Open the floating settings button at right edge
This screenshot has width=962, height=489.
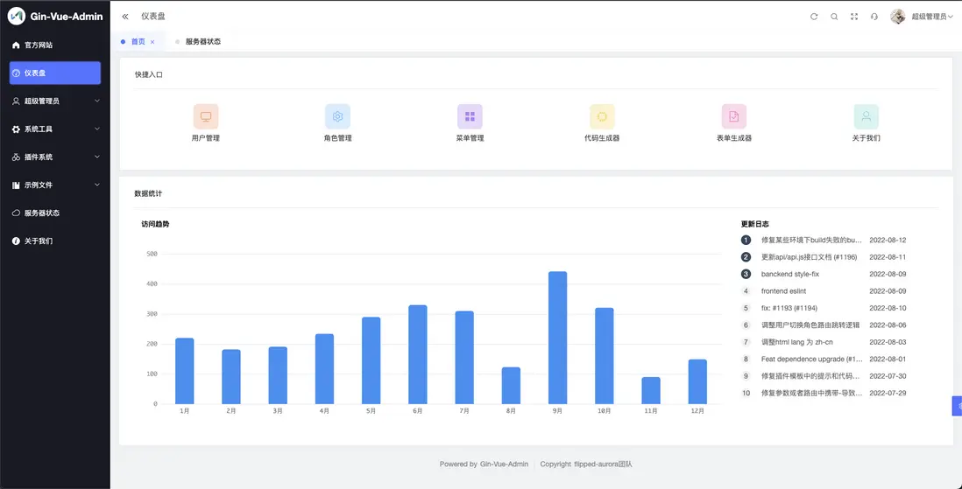[x=957, y=406]
